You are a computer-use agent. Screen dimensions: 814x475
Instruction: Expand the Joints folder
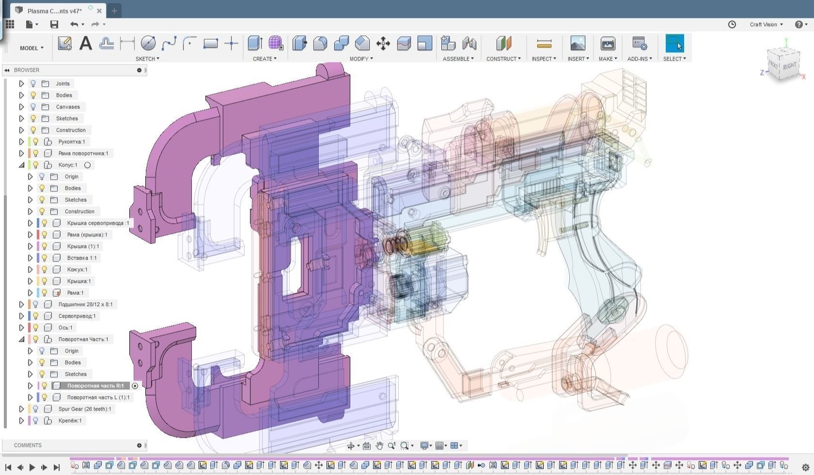tap(21, 83)
